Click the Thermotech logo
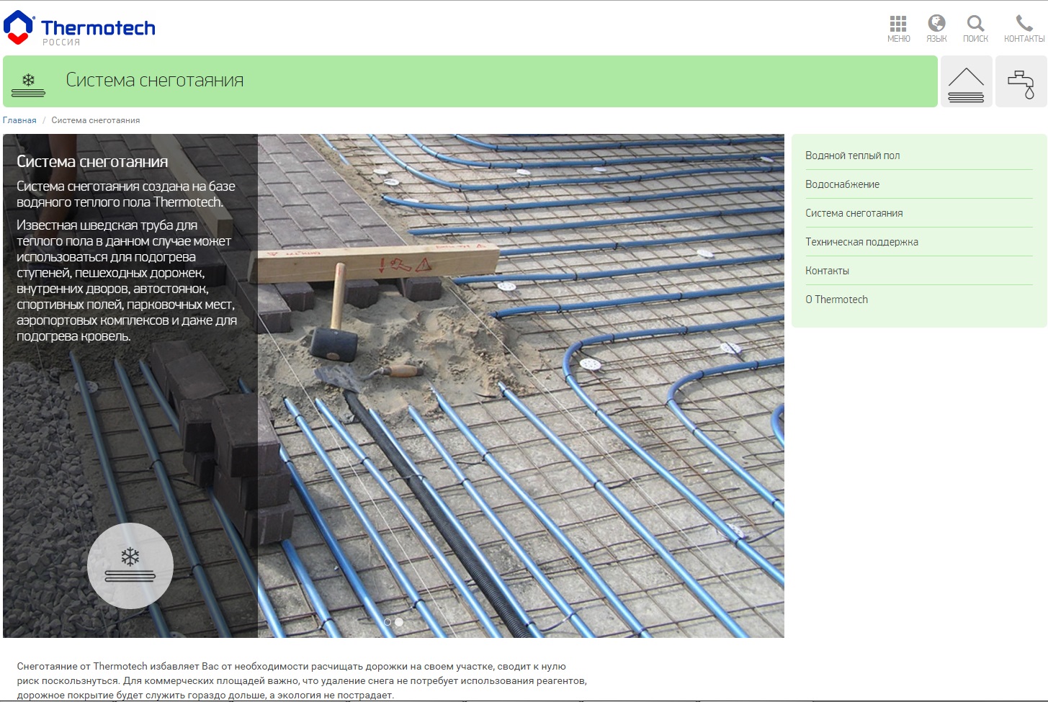 coord(79,29)
